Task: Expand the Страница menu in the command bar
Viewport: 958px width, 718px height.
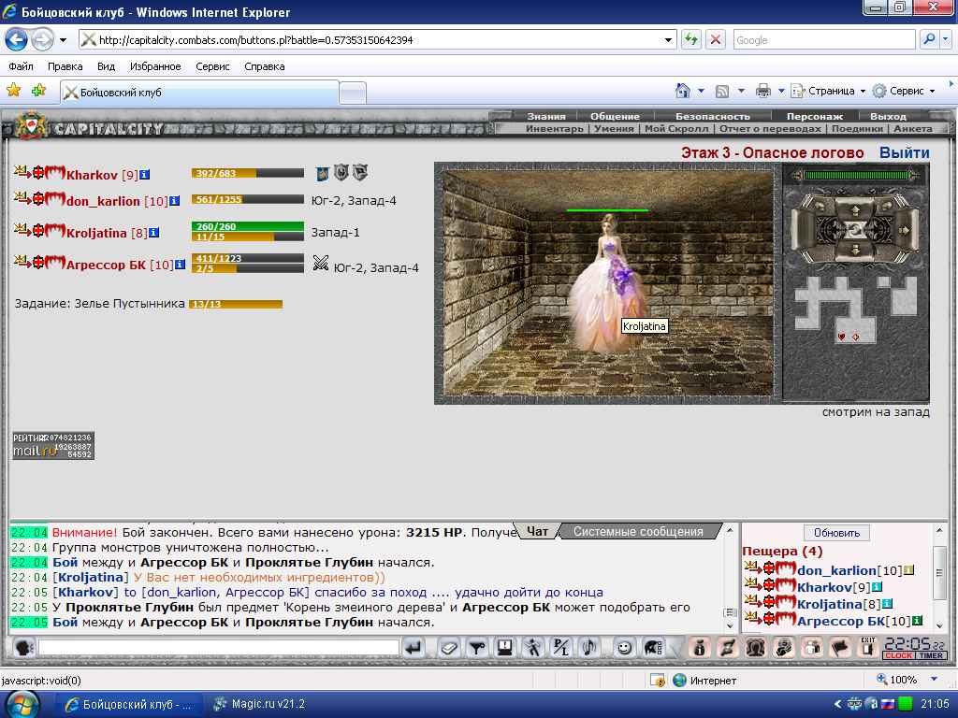Action: pos(829,91)
